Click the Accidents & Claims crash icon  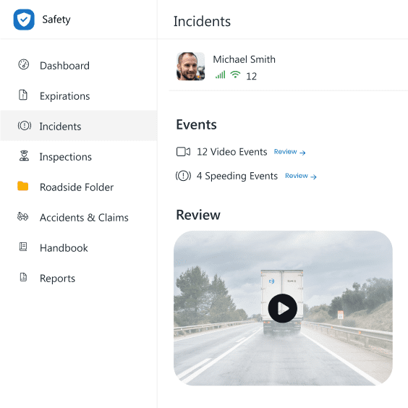point(23,216)
